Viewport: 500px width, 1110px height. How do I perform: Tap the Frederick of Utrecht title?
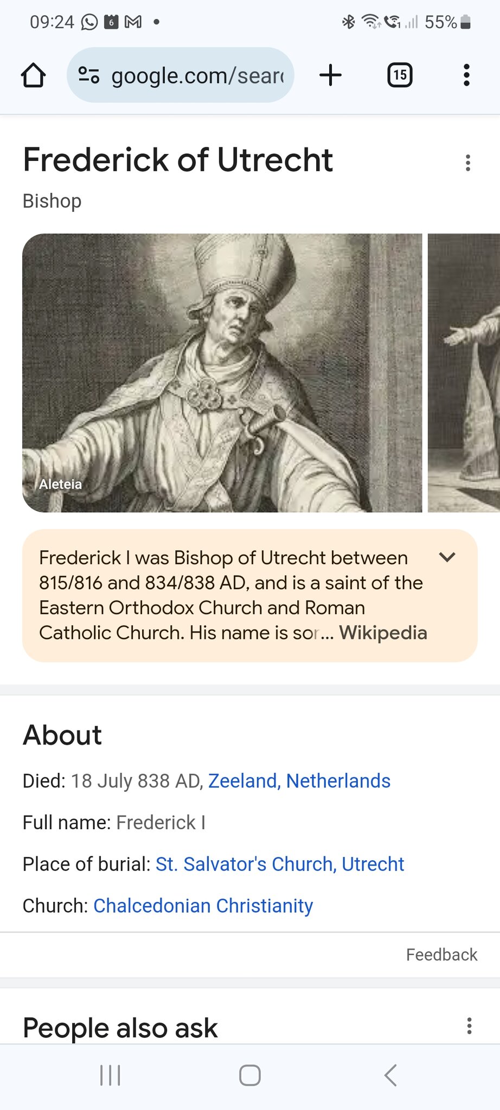pos(178,160)
